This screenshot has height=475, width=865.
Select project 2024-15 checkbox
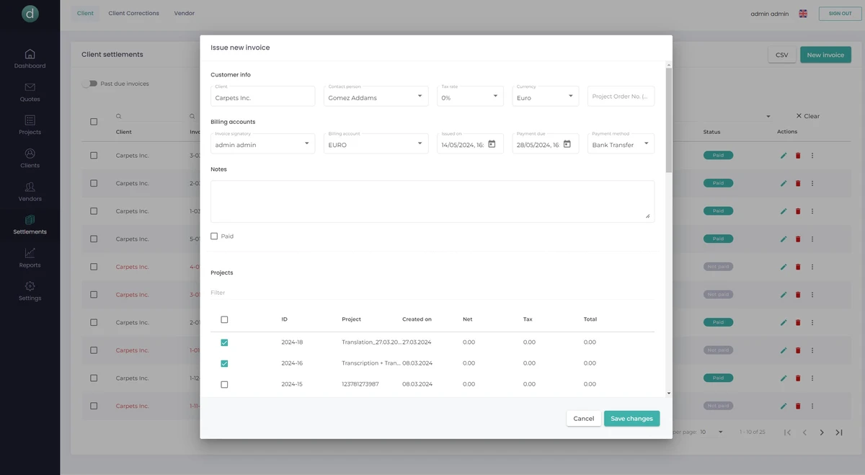pos(224,384)
